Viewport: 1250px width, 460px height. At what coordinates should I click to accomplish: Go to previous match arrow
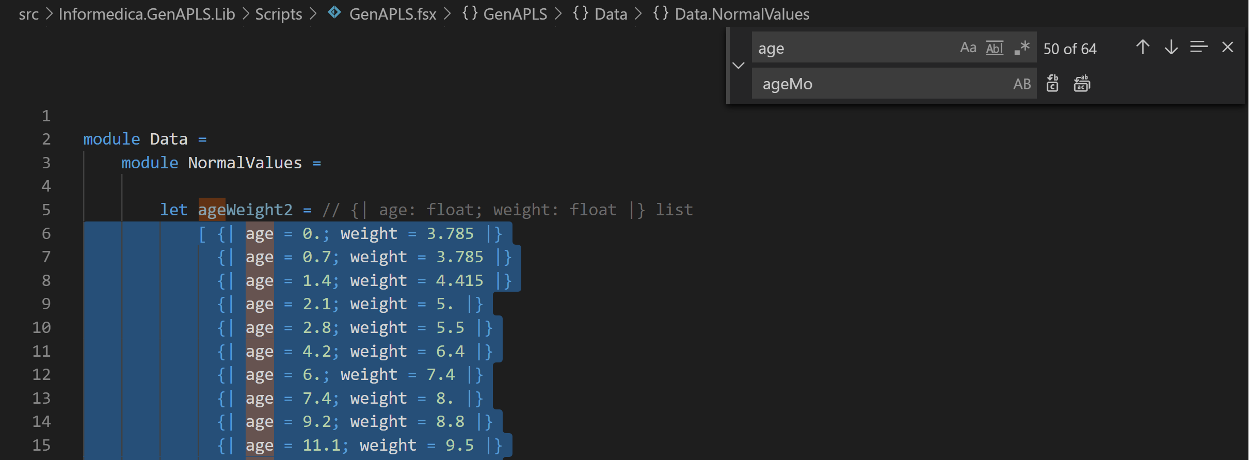(x=1143, y=47)
